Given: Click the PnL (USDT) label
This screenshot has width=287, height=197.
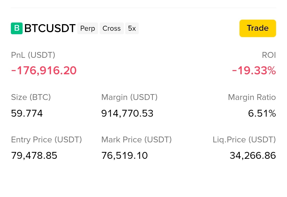Looking at the screenshot, I should [33, 55].
